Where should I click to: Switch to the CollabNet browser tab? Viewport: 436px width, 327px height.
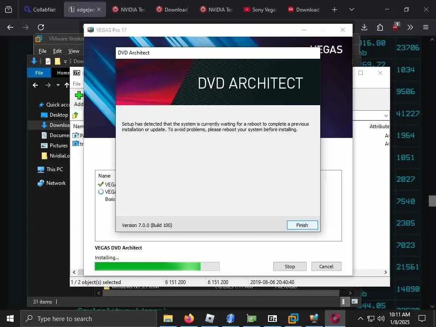click(x=40, y=9)
